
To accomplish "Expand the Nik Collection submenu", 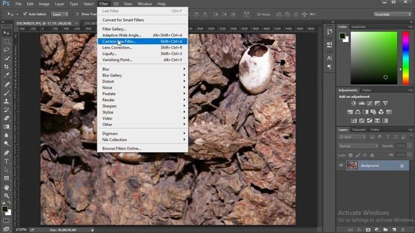I will (143, 140).
